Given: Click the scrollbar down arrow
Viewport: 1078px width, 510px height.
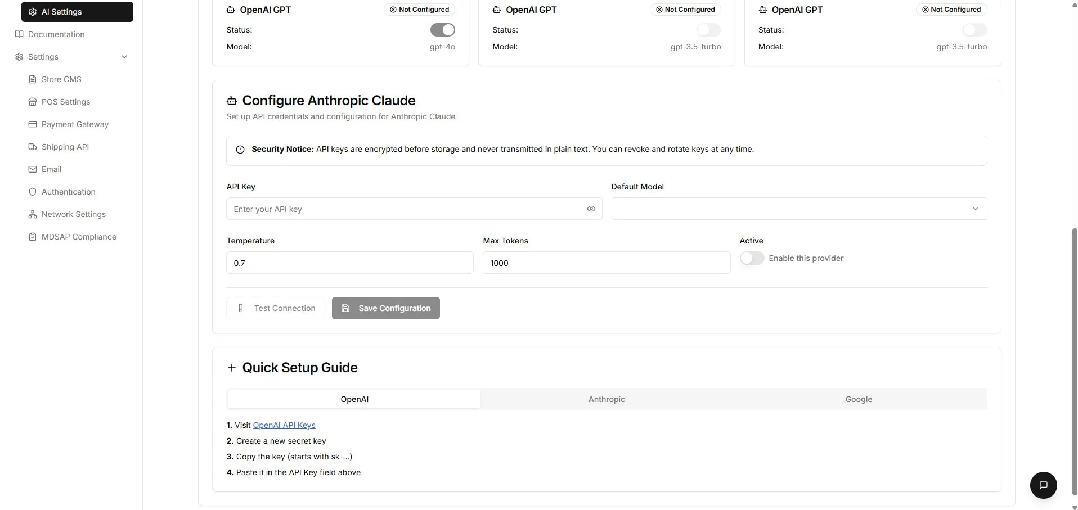Looking at the screenshot, I should (x=1075, y=507).
